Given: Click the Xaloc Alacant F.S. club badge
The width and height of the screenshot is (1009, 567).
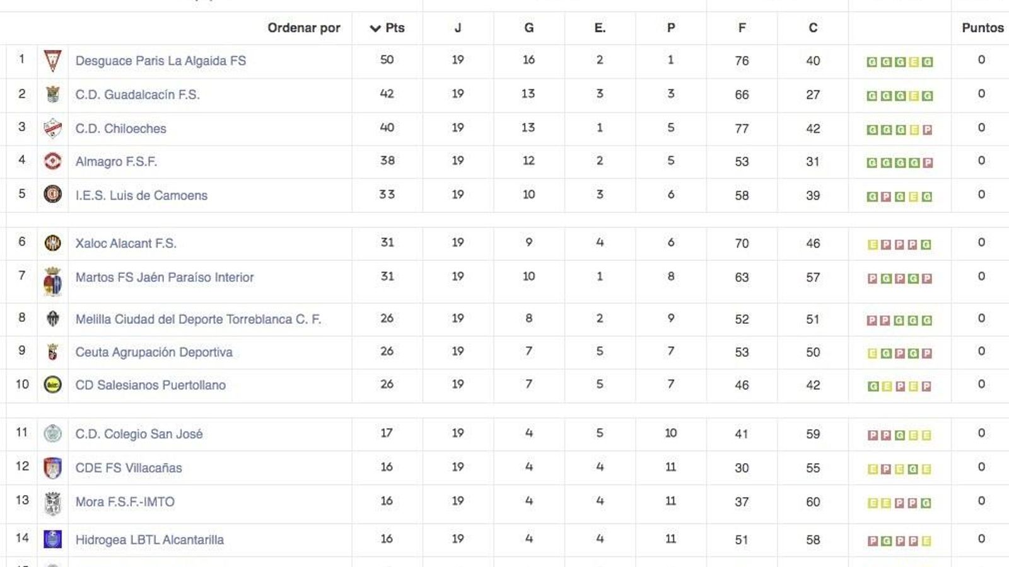Looking at the screenshot, I should (x=54, y=243).
